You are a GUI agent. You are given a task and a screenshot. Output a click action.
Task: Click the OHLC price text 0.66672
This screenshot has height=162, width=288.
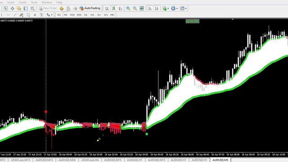coord(28,21)
